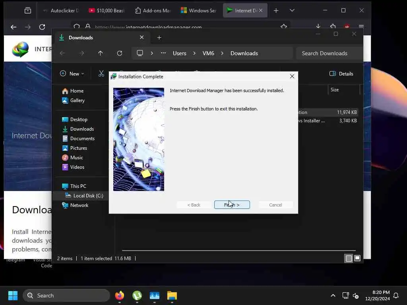This screenshot has height=305, width=407.
Task: Open a new Firefox tab
Action: click(276, 10)
